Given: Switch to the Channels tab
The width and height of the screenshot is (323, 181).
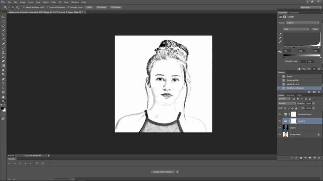Looking at the screenshot, I should [290, 95].
